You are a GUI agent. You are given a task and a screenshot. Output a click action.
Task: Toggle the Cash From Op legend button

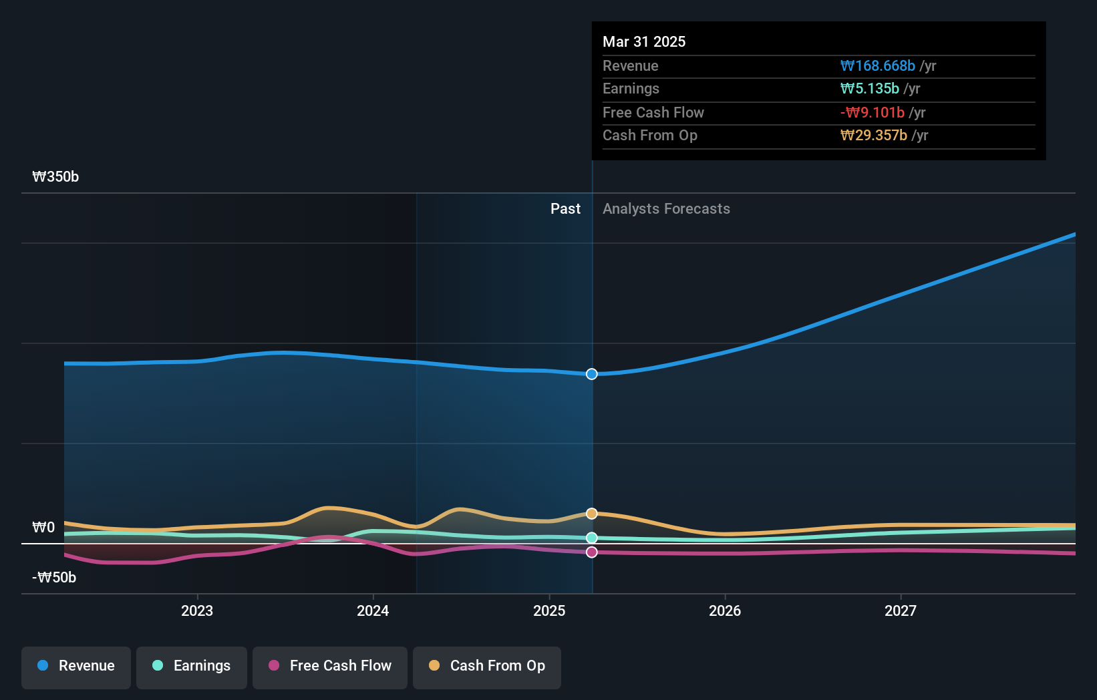click(487, 667)
